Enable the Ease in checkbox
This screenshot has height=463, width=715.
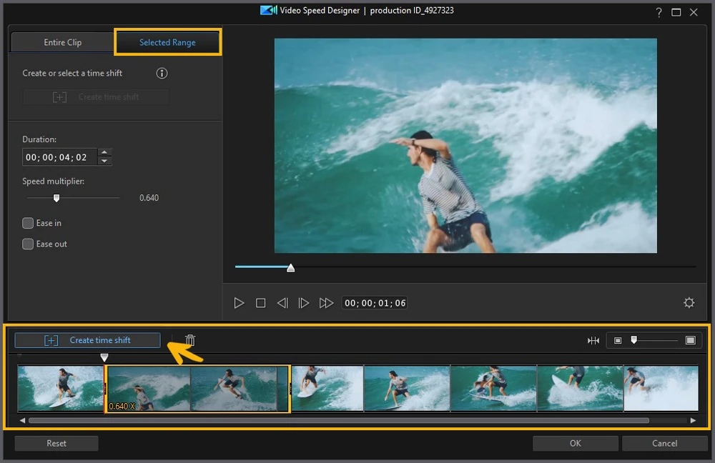[x=28, y=223]
